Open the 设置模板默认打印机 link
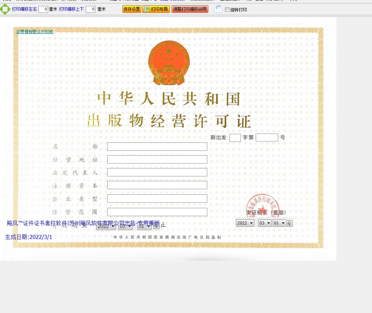 click(x=35, y=32)
